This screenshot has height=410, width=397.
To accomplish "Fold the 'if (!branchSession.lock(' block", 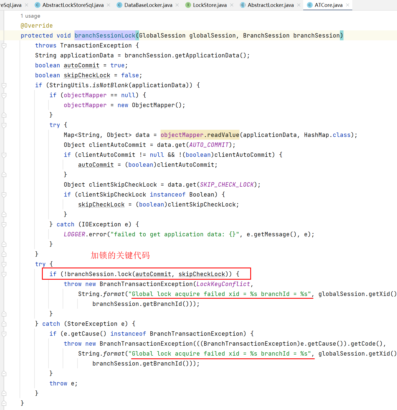I will pyautogui.click(x=4, y=274).
